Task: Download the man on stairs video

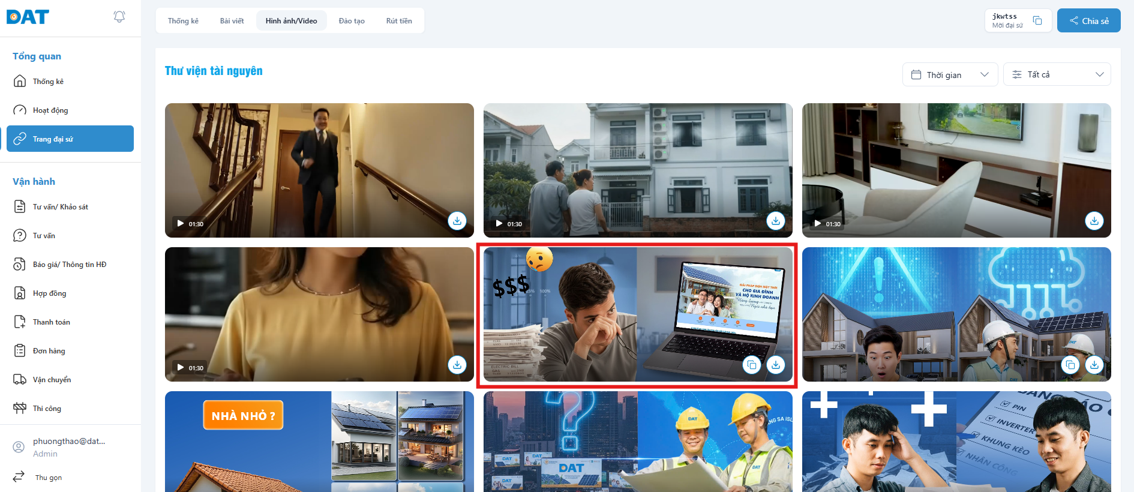Action: [x=457, y=221]
